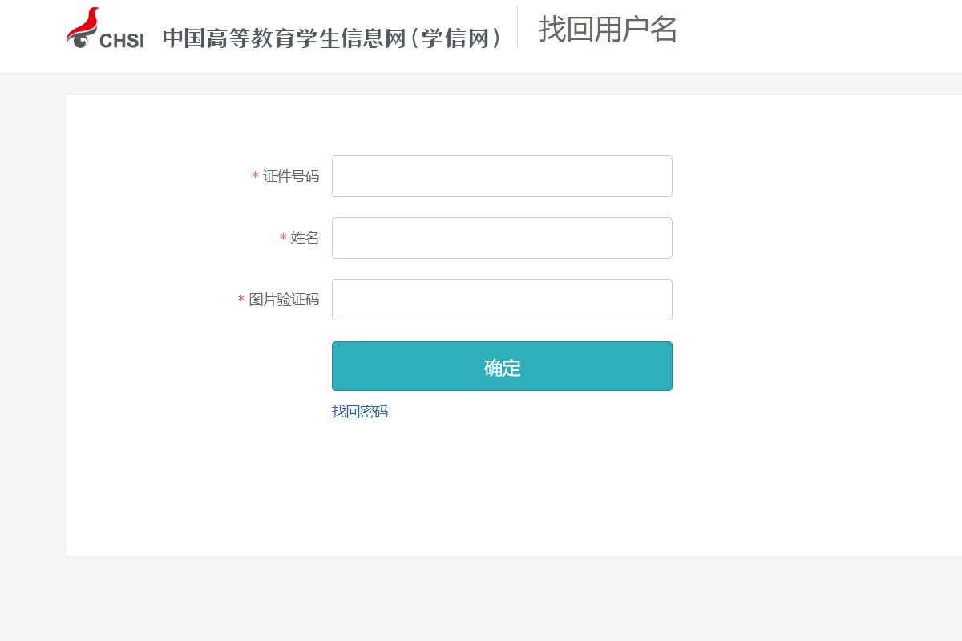Viewport: 962px width, 641px height.
Task: Click the red asterisk beside 图片验证码
Action: (x=240, y=300)
